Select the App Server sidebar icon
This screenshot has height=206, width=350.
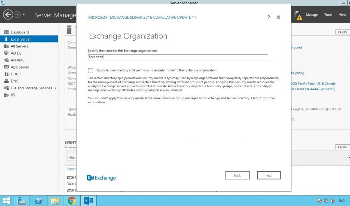tap(6, 67)
